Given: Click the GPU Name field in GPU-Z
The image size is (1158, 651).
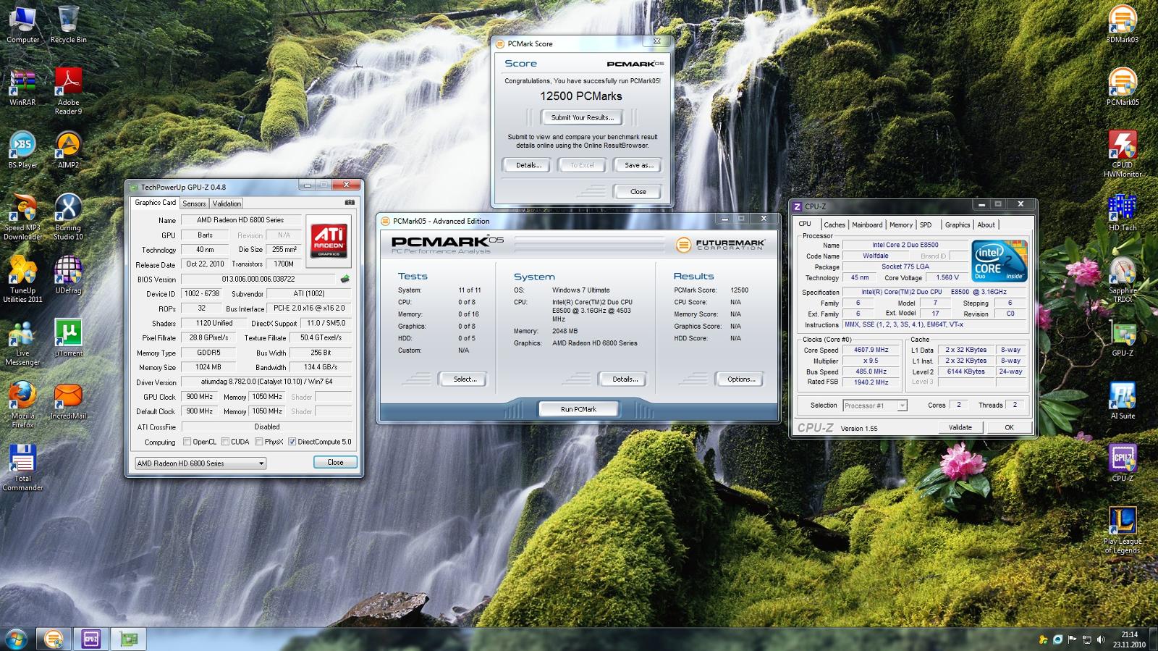Looking at the screenshot, I should [240, 220].
